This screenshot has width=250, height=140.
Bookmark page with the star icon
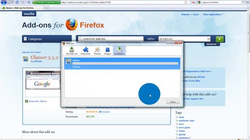tap(186, 2)
